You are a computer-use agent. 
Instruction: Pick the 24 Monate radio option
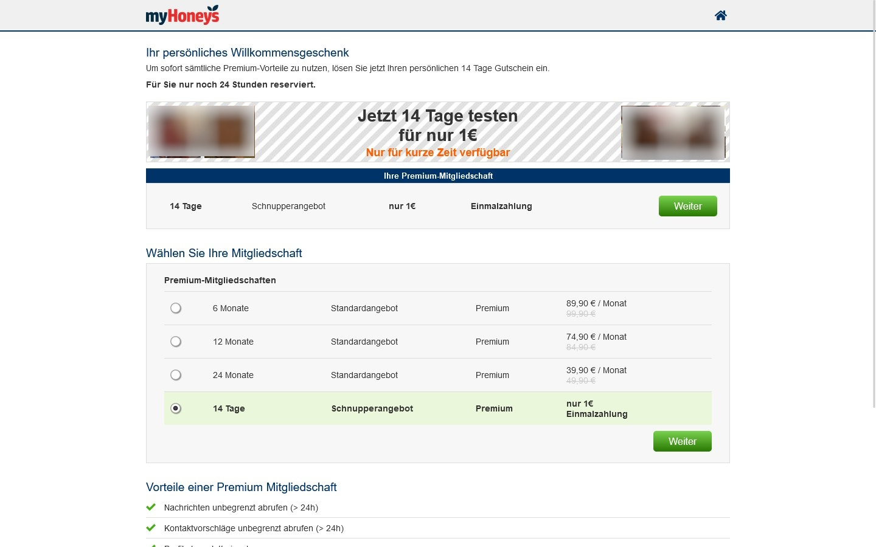point(176,375)
